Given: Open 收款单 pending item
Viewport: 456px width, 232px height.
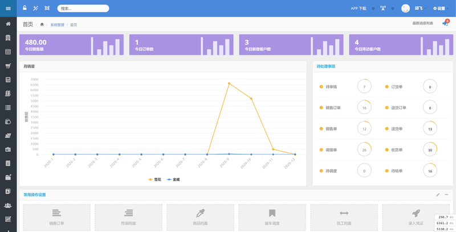Looking at the screenshot, I should click(x=397, y=150).
